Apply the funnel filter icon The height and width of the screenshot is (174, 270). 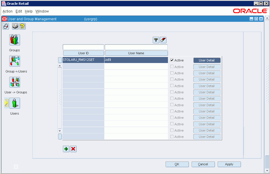156,40
